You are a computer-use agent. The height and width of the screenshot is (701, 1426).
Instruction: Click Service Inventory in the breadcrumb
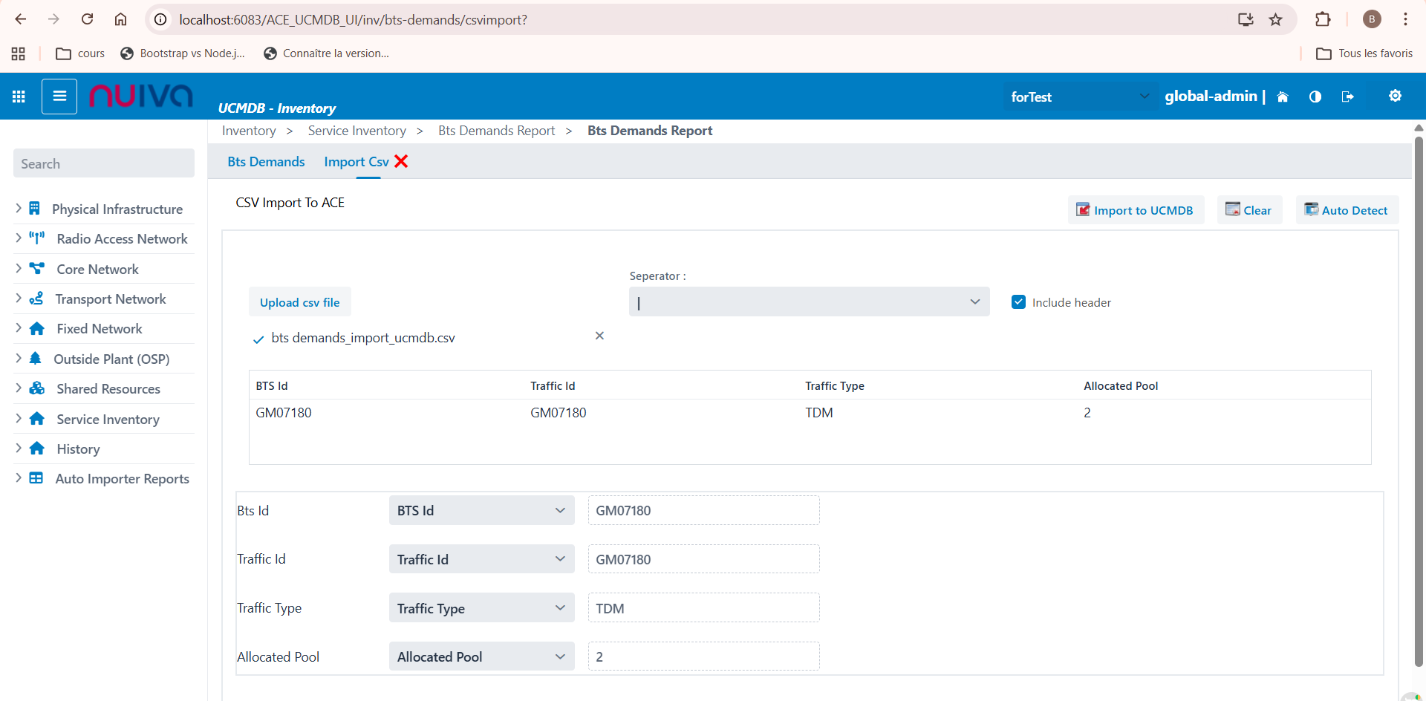pyautogui.click(x=356, y=131)
